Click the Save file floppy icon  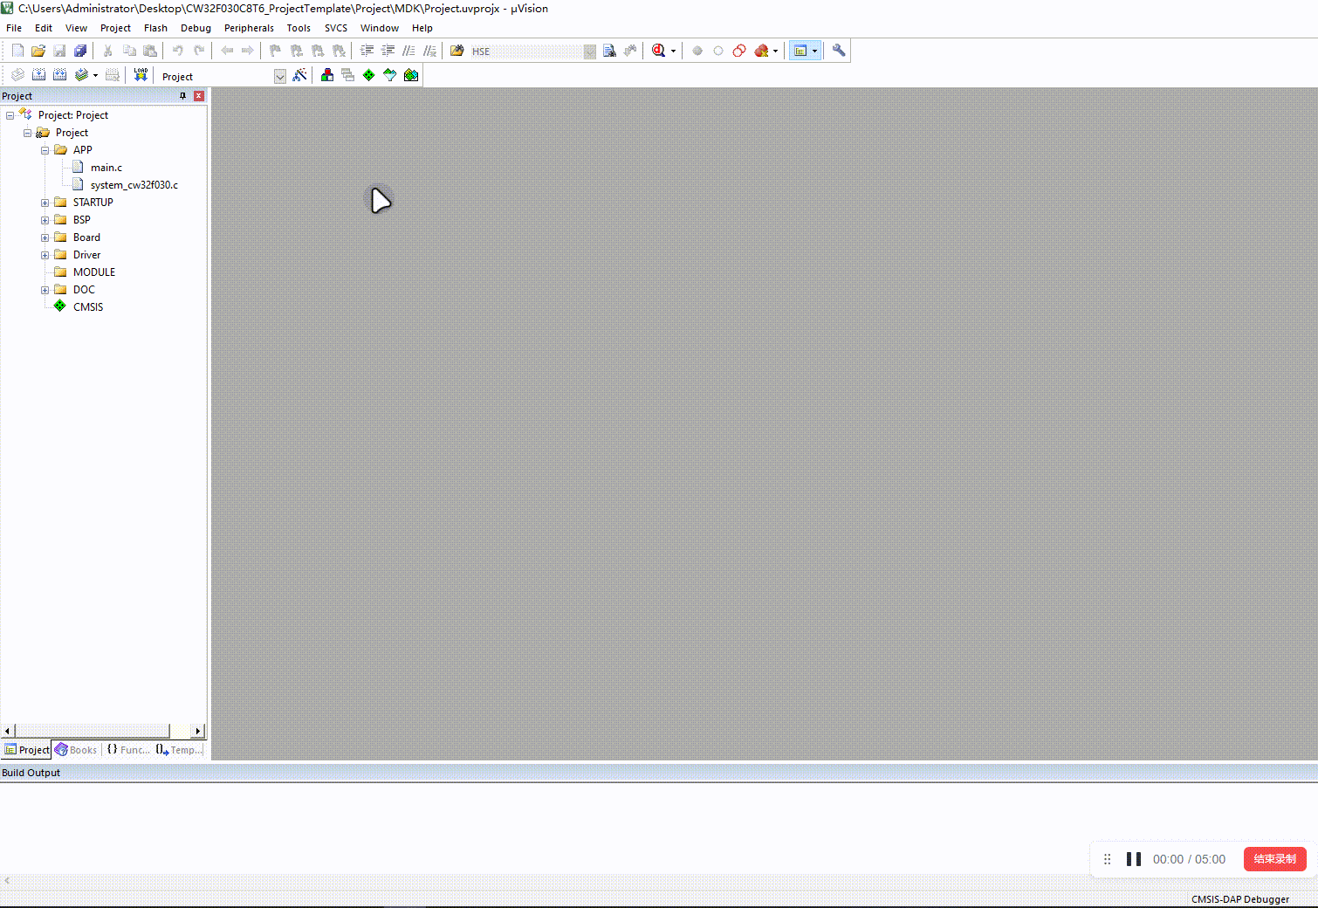pyautogui.click(x=59, y=51)
